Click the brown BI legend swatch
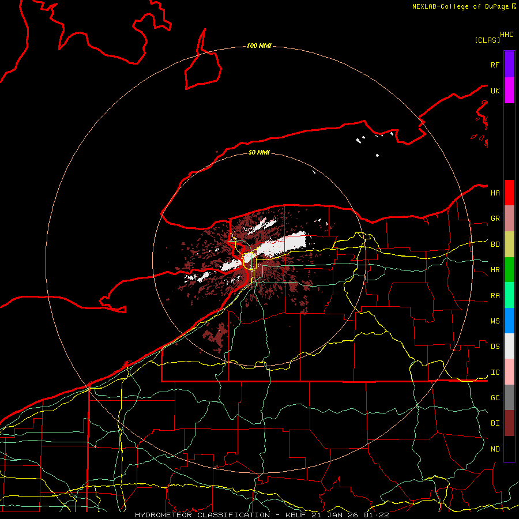Viewport: 519px width, 519px height. [509, 423]
